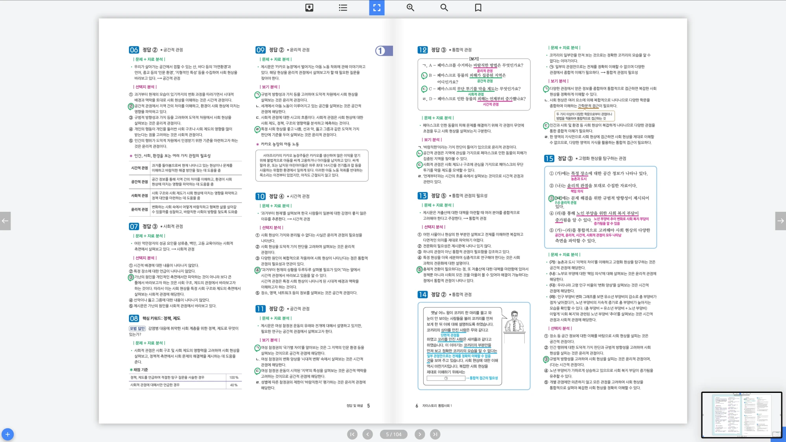Click the question 06 number badge
Screen dimensions: 786x442
134,50
